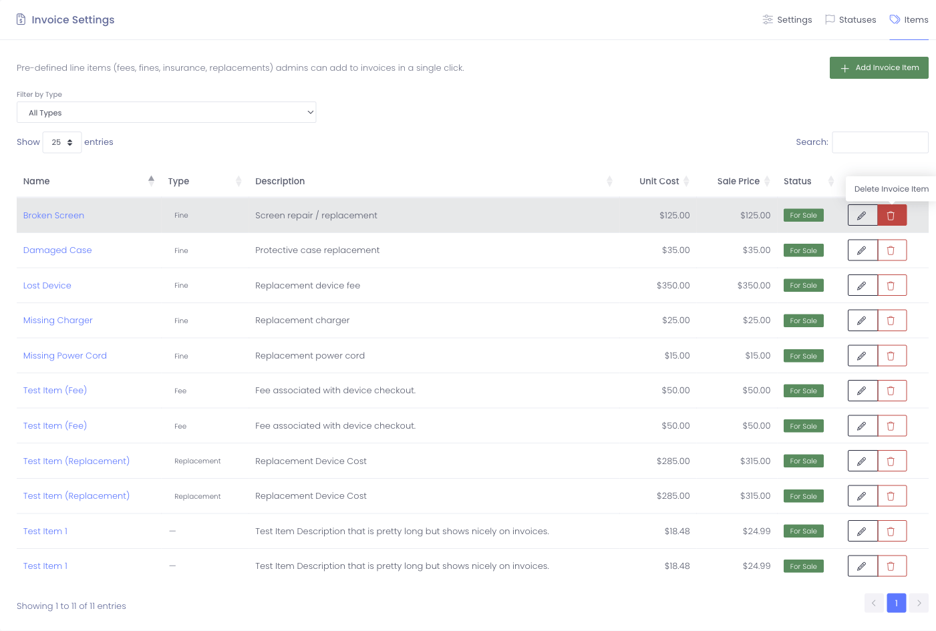The width and height of the screenshot is (936, 631).
Task: Edit the last Test Item 1 row
Action: [x=863, y=566]
